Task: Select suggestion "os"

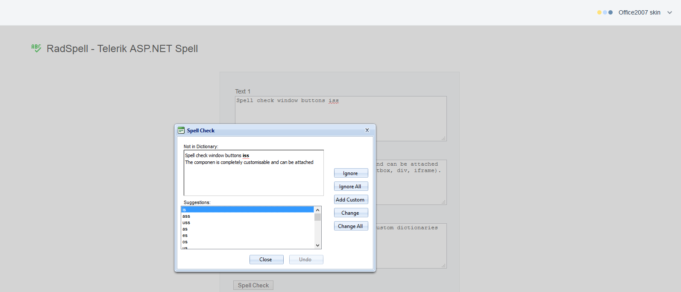Action: click(247, 242)
